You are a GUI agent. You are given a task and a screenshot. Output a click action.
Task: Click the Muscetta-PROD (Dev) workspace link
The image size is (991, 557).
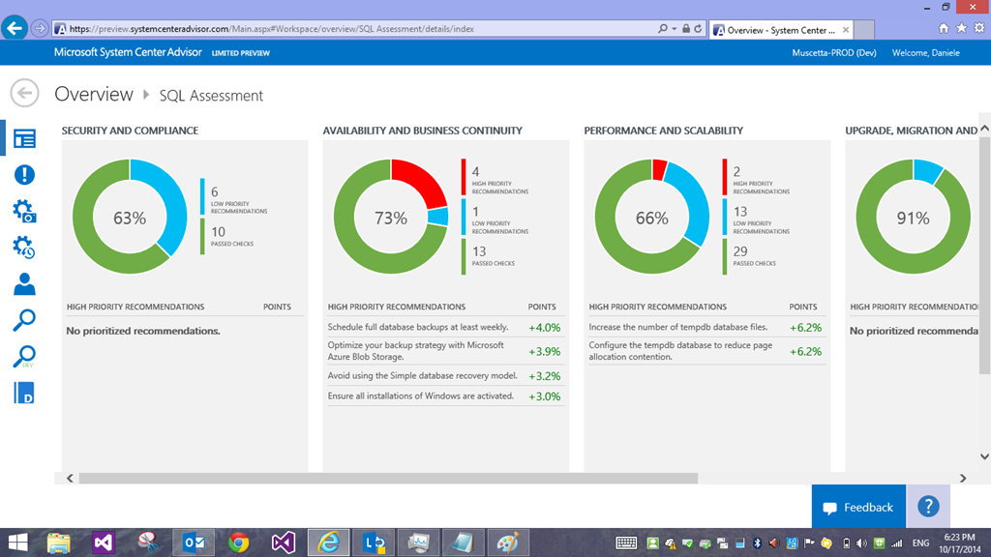[833, 53]
